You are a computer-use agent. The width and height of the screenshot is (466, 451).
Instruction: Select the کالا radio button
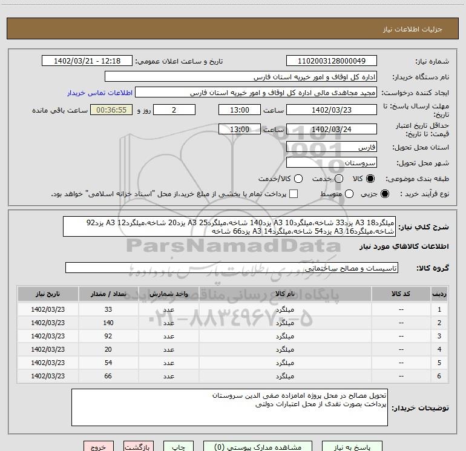coord(370,179)
